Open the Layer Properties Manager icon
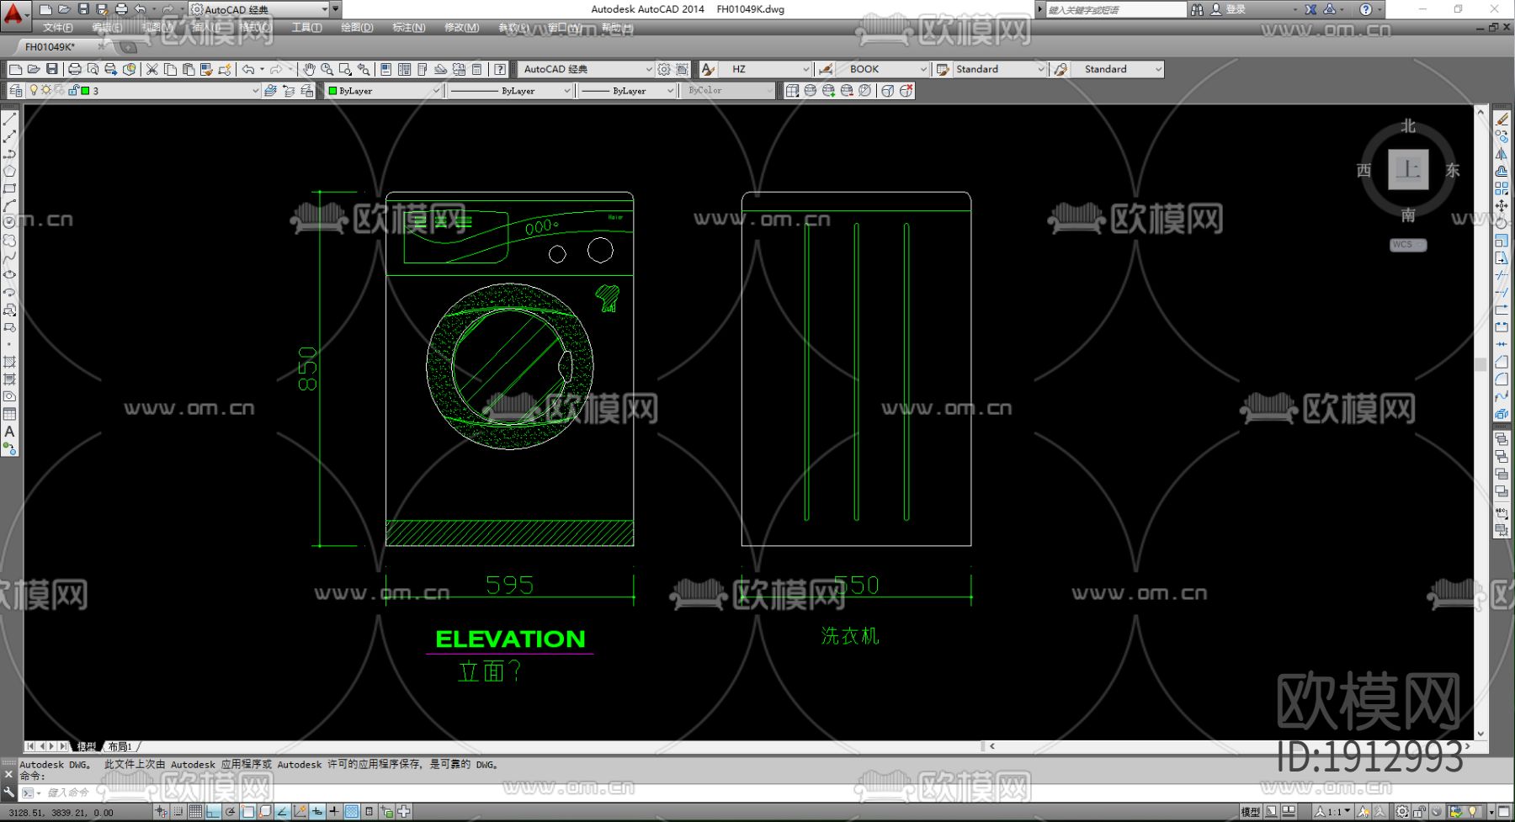1515x822 pixels. pyautogui.click(x=16, y=91)
